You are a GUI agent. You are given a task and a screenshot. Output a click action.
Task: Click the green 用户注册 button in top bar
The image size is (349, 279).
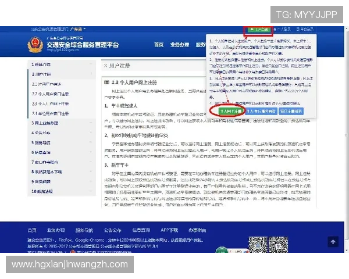pos(259,30)
